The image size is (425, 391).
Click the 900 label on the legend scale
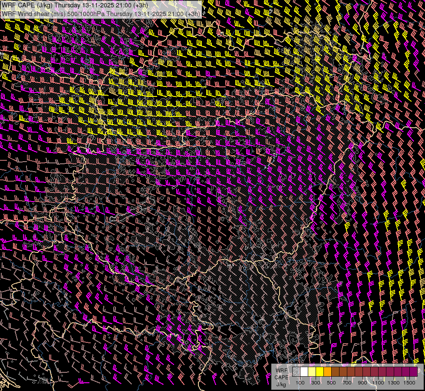(x=362, y=383)
